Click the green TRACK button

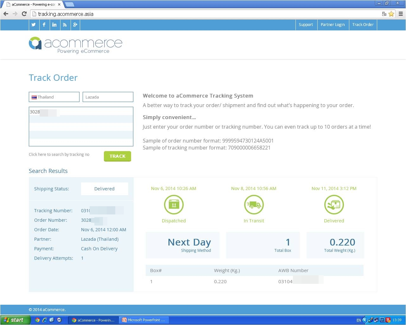pyautogui.click(x=117, y=156)
